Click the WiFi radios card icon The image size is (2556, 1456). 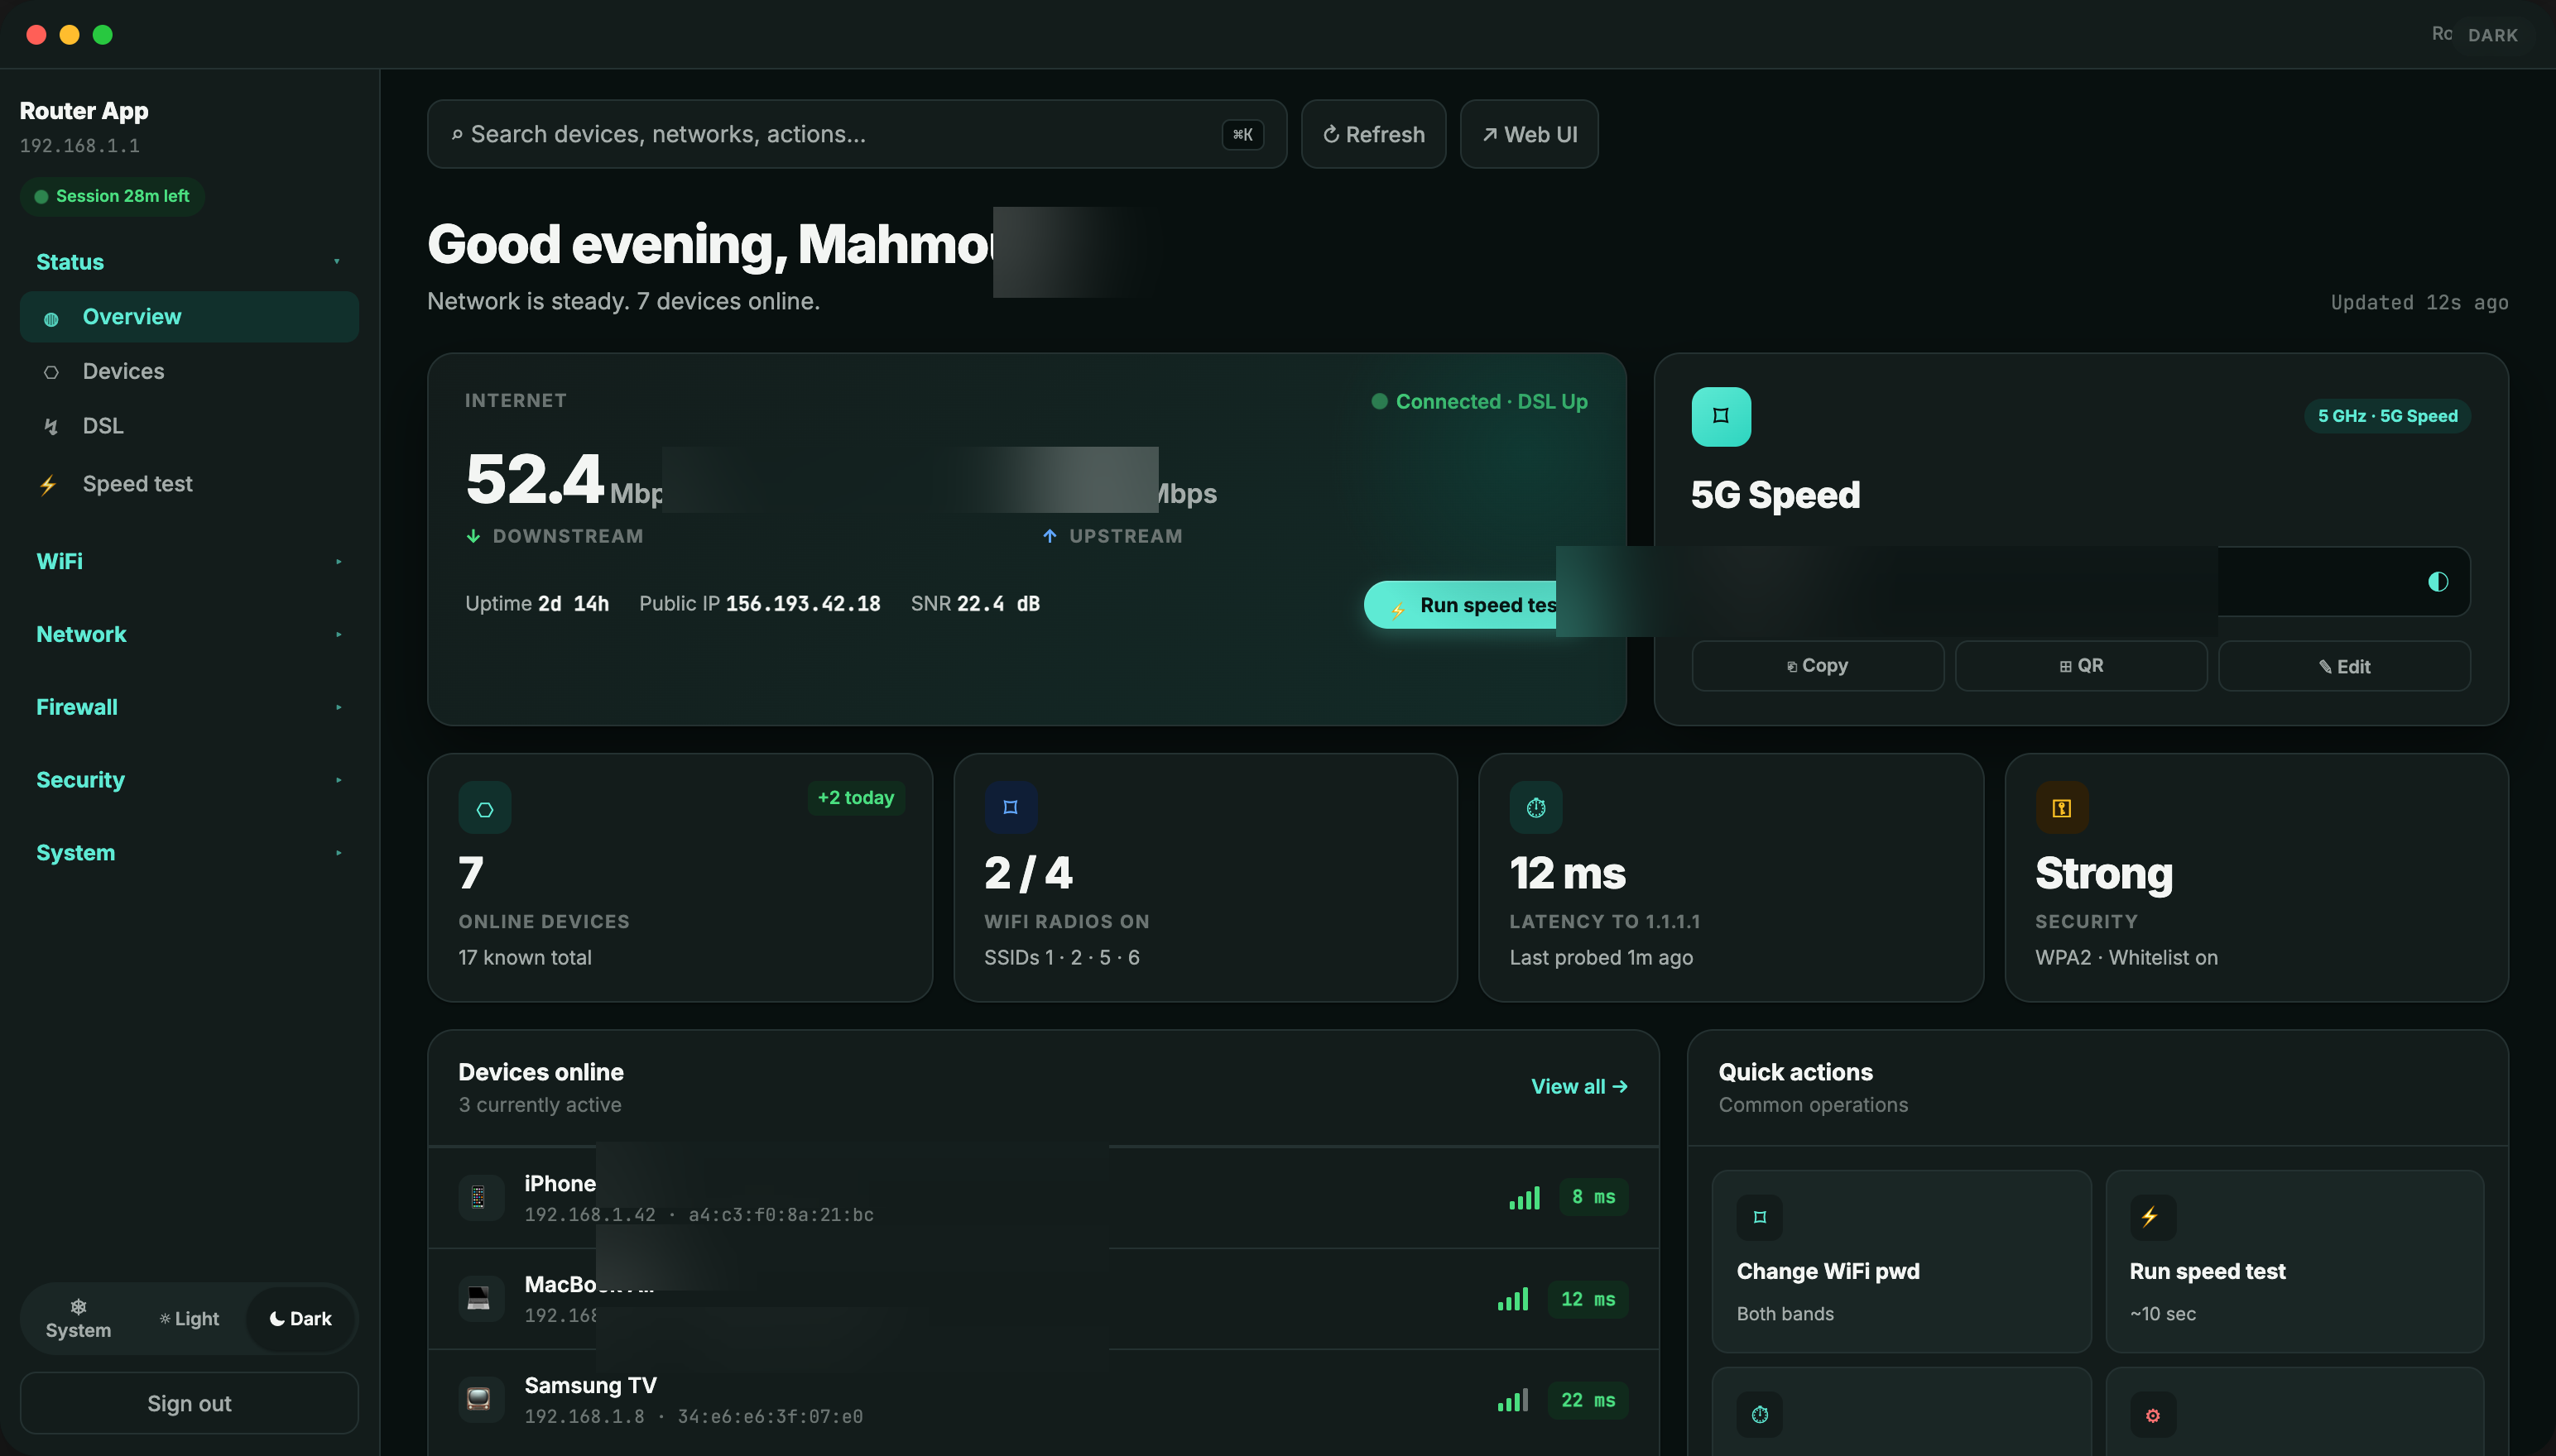click(x=1011, y=808)
